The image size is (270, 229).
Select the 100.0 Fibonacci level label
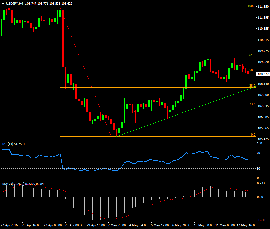point(252,6)
